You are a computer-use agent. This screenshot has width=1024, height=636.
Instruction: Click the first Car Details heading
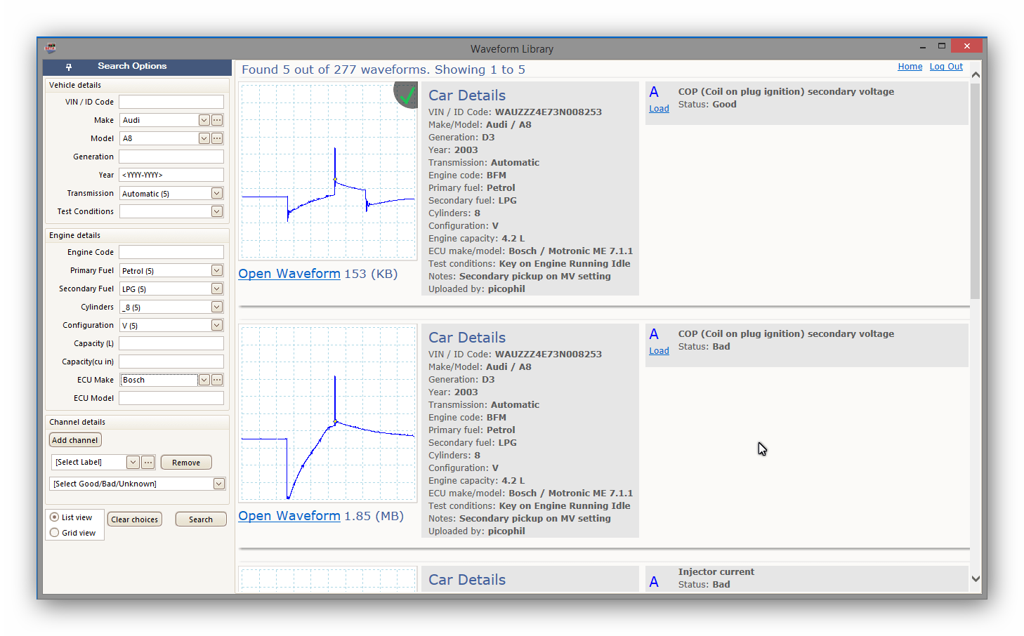click(467, 95)
